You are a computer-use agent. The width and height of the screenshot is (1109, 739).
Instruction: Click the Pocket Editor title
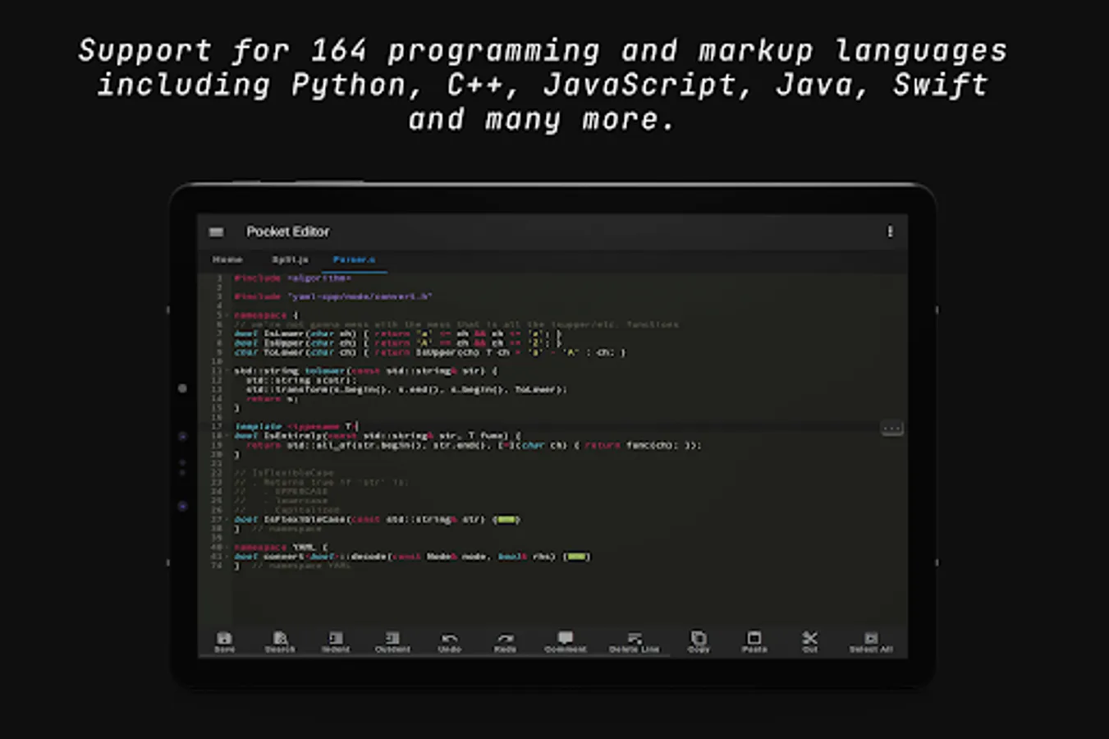pyautogui.click(x=287, y=232)
